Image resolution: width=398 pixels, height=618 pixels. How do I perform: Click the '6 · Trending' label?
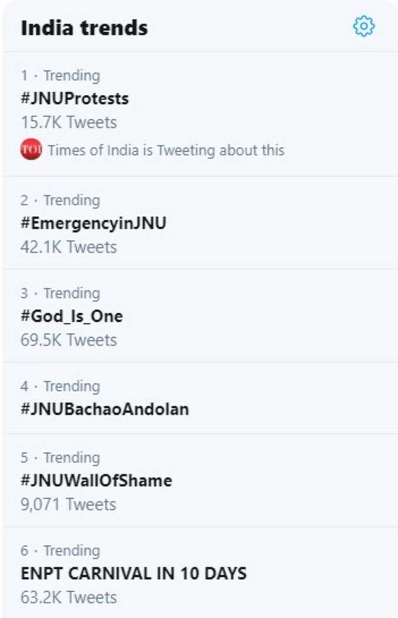click(60, 551)
